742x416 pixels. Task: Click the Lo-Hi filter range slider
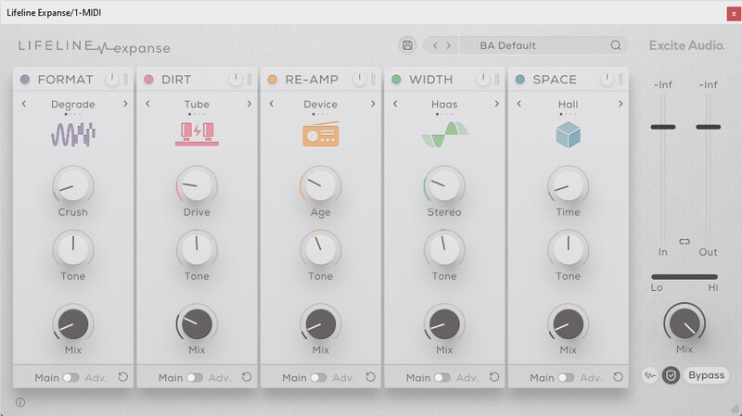coord(684,277)
